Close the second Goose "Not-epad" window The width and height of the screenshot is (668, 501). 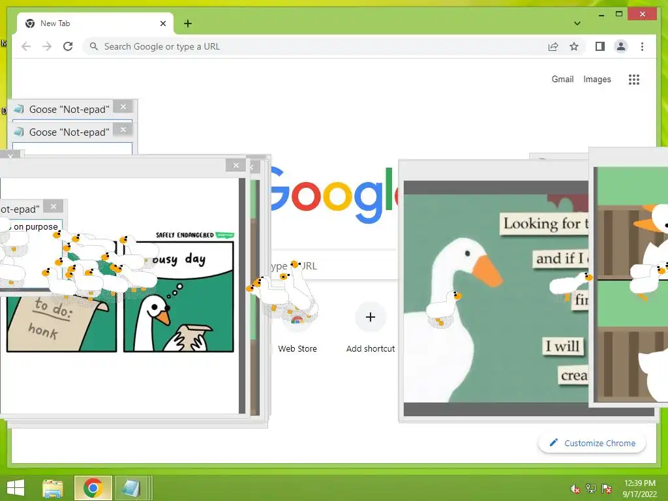pyautogui.click(x=123, y=130)
